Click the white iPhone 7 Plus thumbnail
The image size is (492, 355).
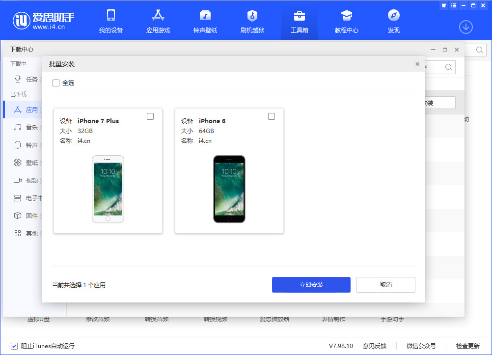tap(108, 189)
